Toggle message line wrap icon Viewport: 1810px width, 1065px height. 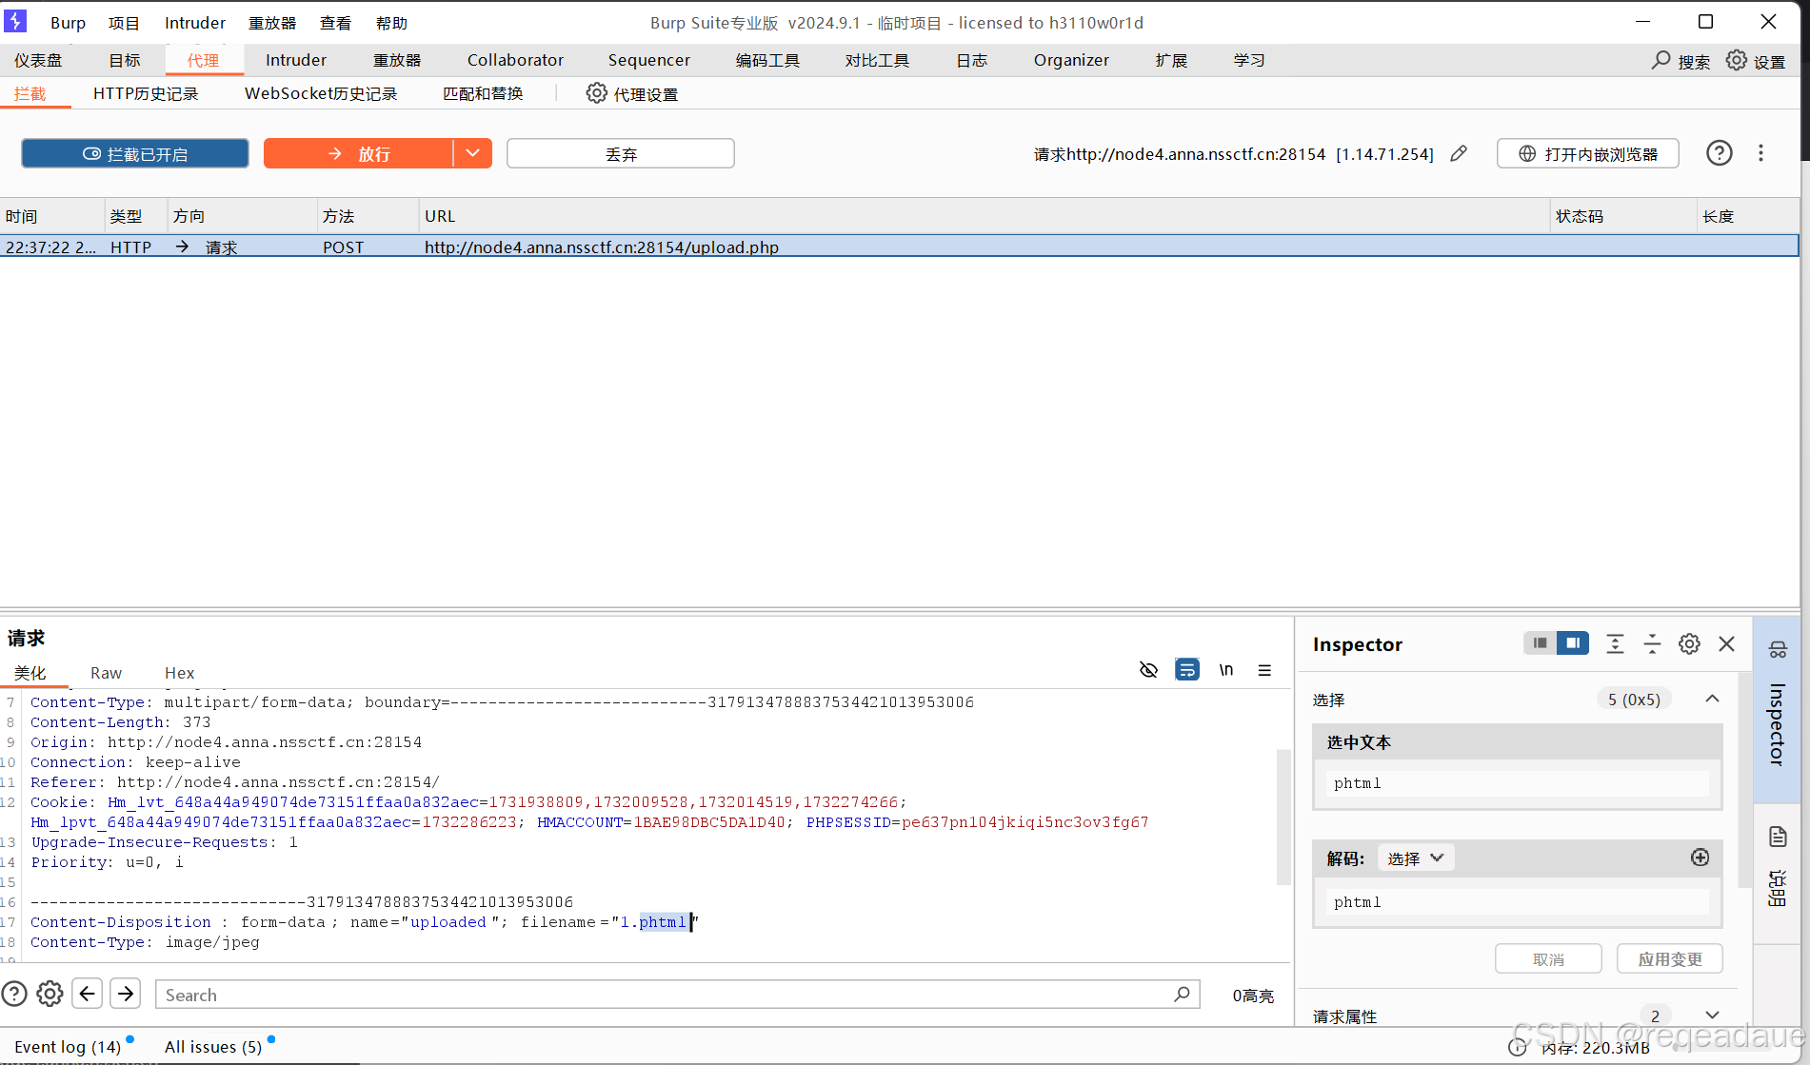(x=1186, y=670)
